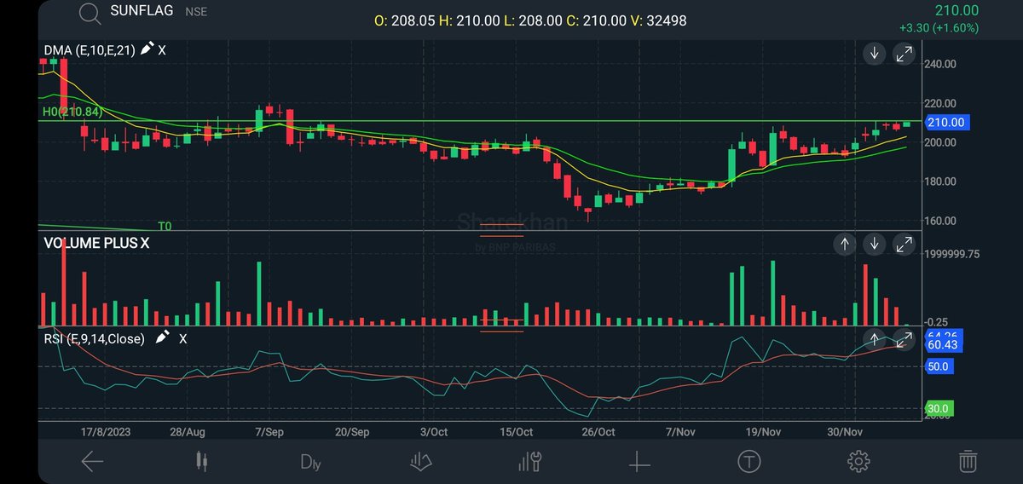The image size is (1023, 484).
Task: Edit DMA indicator with pencil icon
Action: 147,49
